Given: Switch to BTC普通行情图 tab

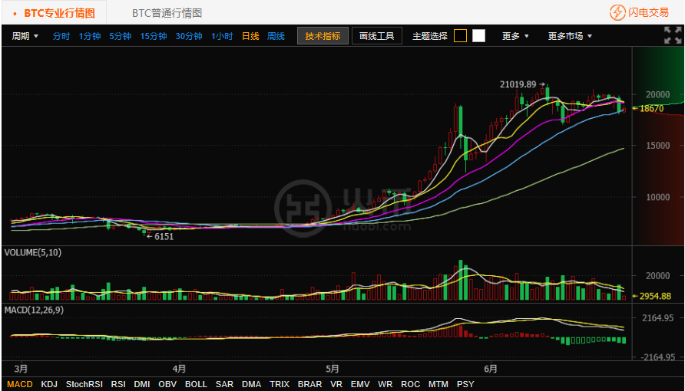Looking at the screenshot, I should pyautogui.click(x=167, y=13).
